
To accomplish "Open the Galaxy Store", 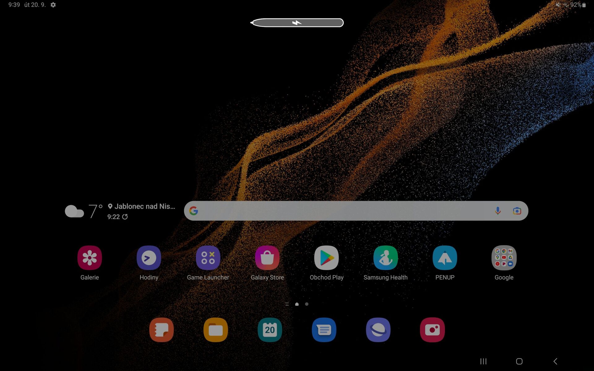I will [267, 258].
